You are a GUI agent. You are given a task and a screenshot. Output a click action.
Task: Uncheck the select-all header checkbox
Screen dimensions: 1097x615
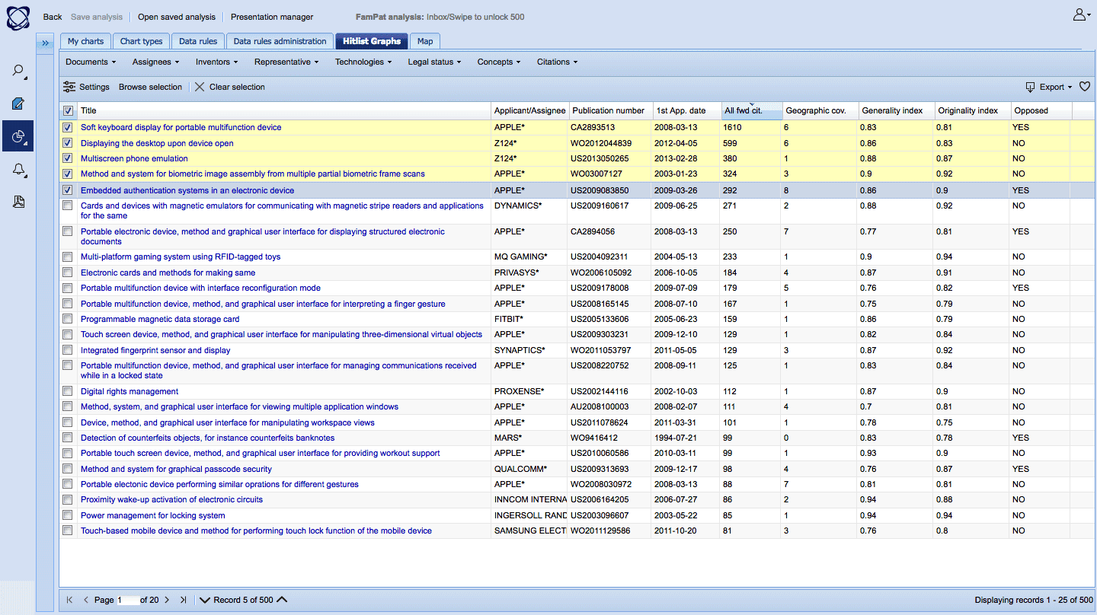point(68,111)
